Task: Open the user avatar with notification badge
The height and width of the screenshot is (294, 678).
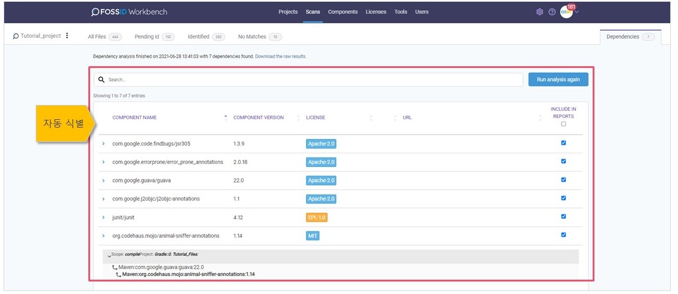Action: pos(566,12)
